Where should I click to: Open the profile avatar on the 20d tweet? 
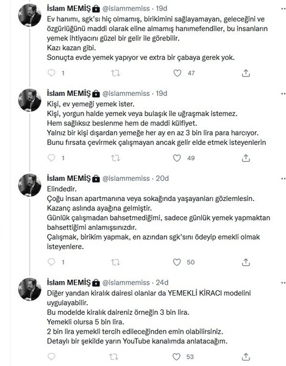coord(30,185)
